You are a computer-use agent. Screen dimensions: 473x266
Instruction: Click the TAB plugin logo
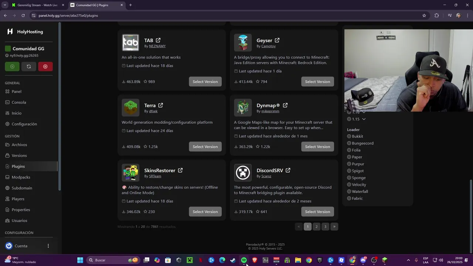[x=130, y=43]
